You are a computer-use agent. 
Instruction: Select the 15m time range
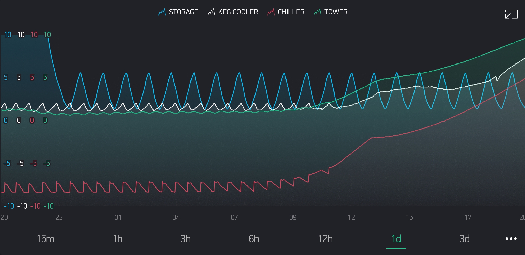(45, 239)
